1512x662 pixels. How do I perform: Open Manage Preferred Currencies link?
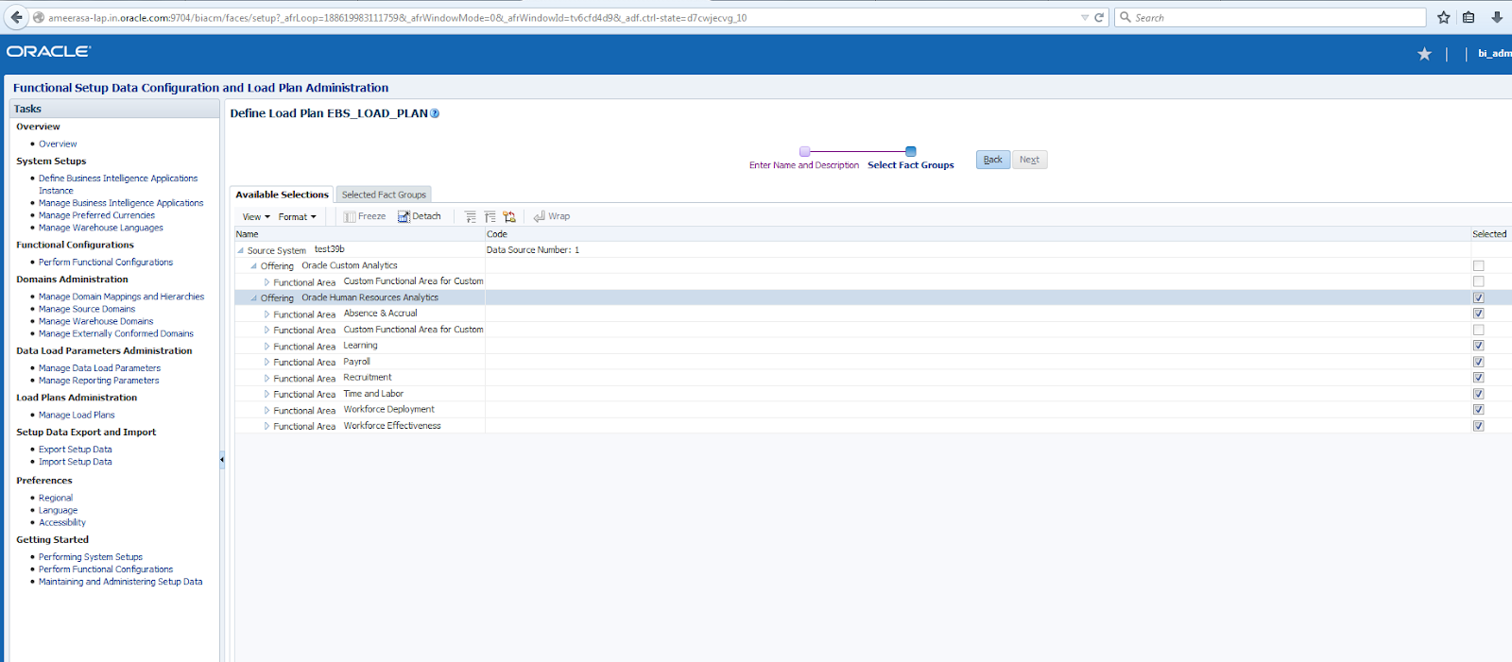96,215
